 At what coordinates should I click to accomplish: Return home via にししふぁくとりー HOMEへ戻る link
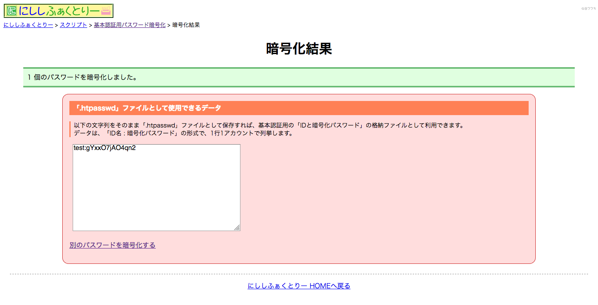[299, 286]
